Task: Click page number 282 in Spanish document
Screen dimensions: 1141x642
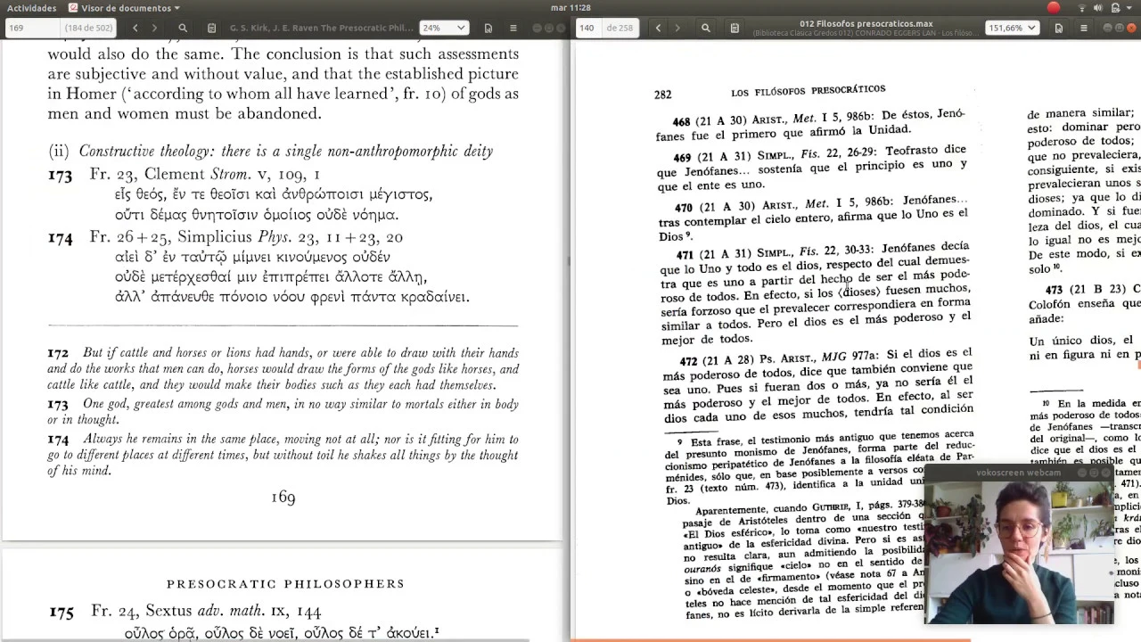Action: coord(662,95)
